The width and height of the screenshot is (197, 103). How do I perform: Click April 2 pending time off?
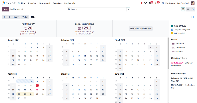25,81
